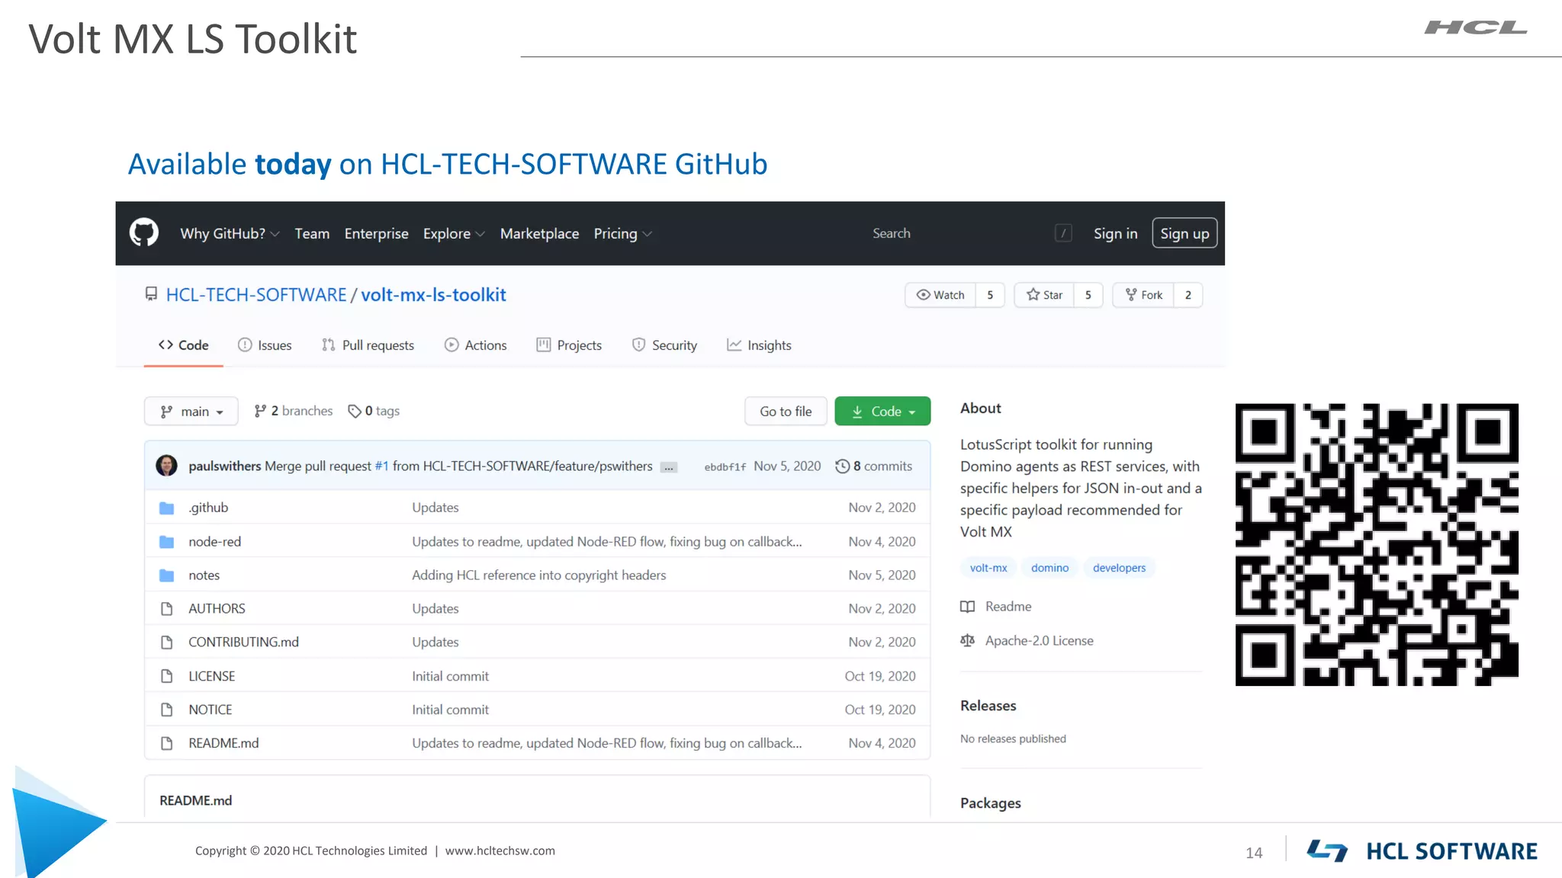Image resolution: width=1562 pixels, height=878 pixels.
Task: Switch to the Projects tab
Action: click(569, 345)
